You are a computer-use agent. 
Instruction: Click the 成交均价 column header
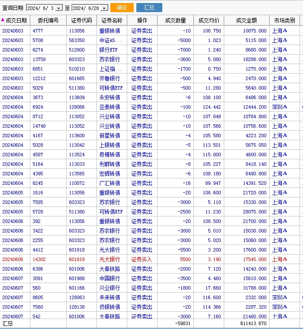209,20
